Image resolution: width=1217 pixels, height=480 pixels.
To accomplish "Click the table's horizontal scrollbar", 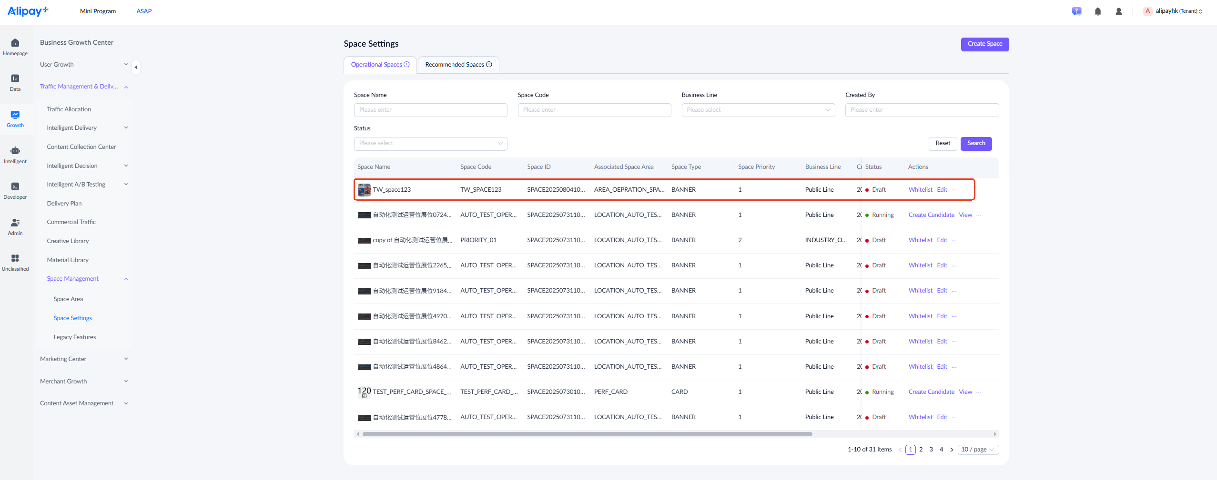I will click(x=587, y=434).
